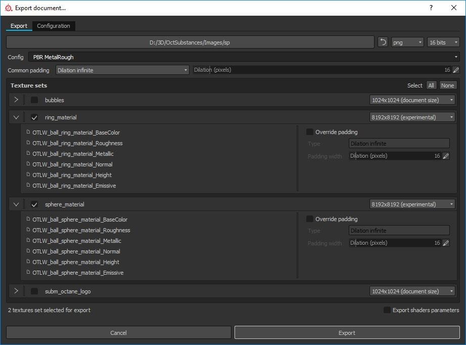Screen dimensions: 466x345
Task: Expand the subm_octane_logo texture set
Action: [x=16, y=291]
